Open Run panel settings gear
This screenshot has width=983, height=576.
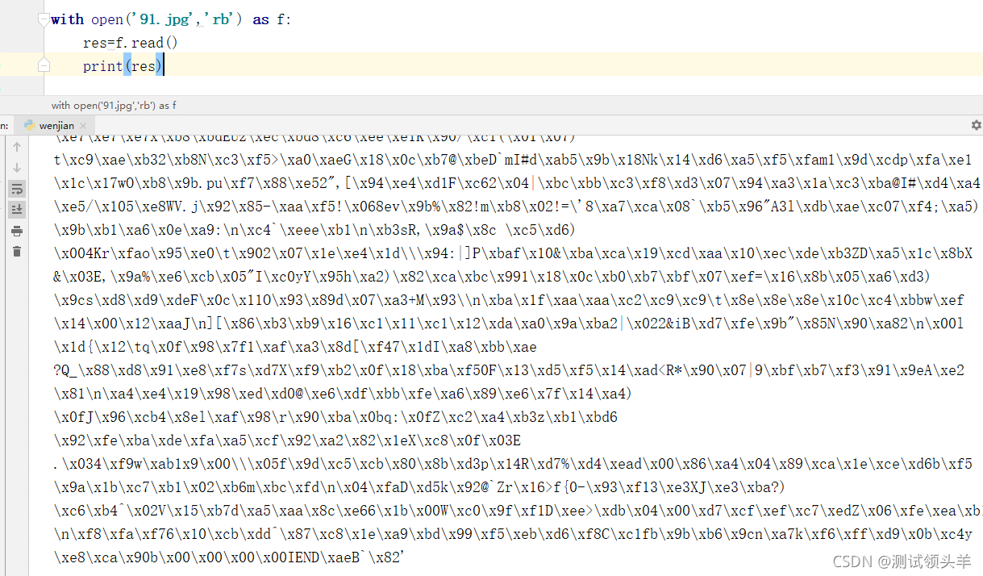[x=976, y=125]
